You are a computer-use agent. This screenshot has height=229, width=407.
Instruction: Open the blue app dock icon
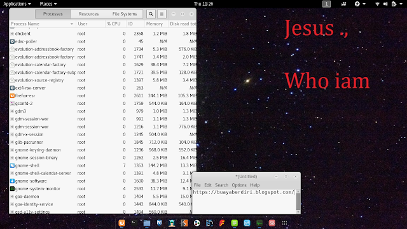point(247,223)
